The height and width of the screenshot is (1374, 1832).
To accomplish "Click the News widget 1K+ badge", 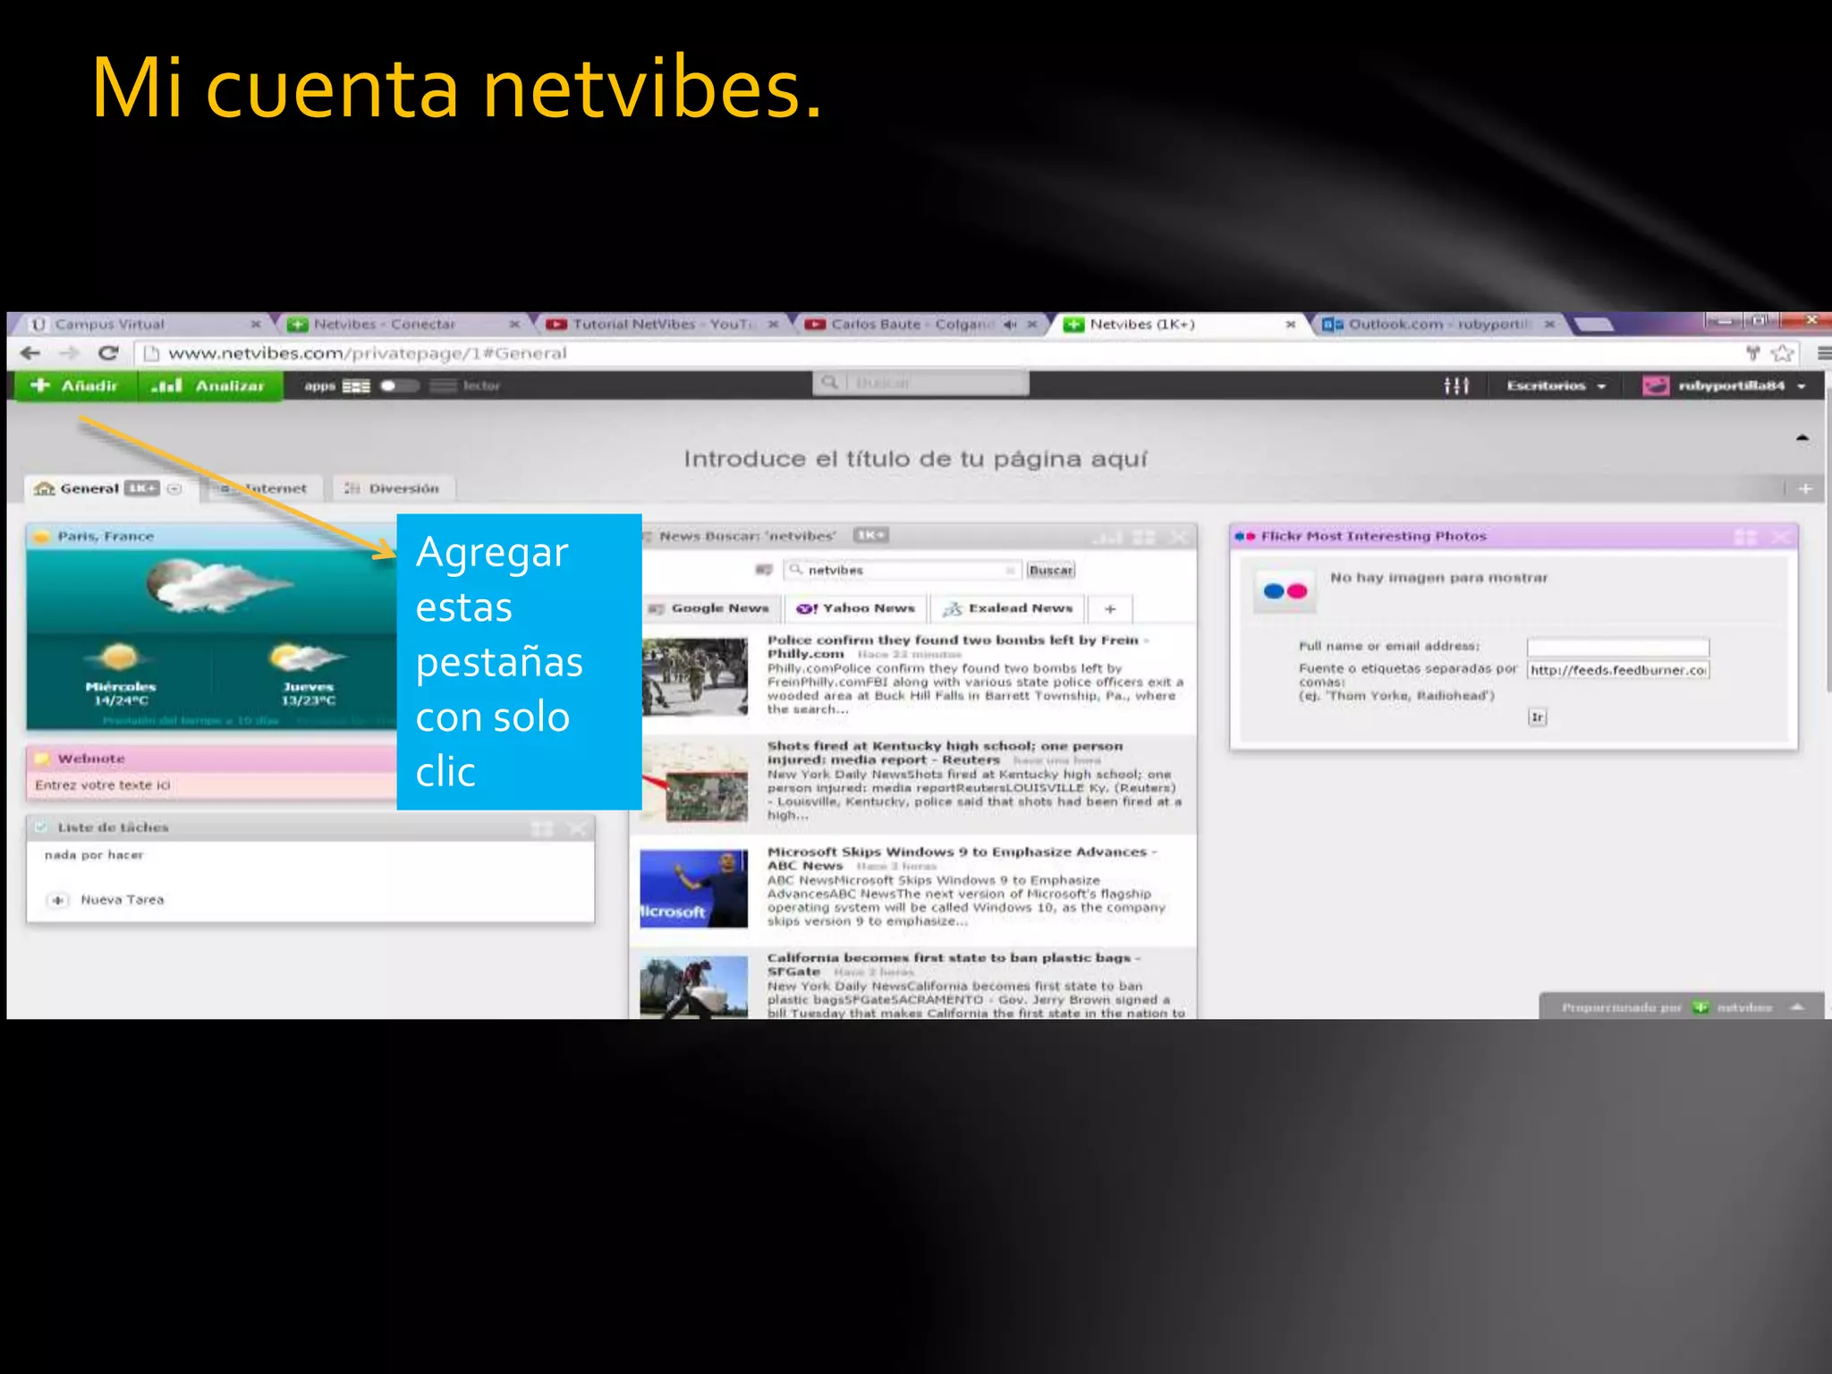I will pos(871,535).
